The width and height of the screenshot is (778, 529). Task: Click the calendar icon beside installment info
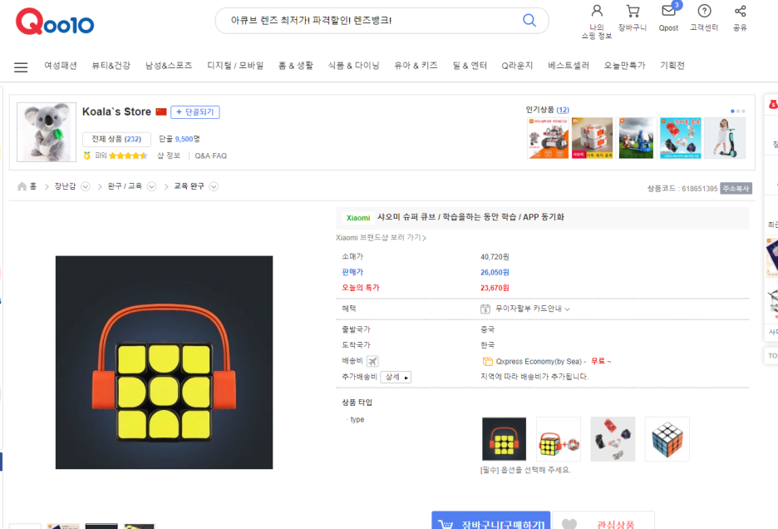coord(485,309)
